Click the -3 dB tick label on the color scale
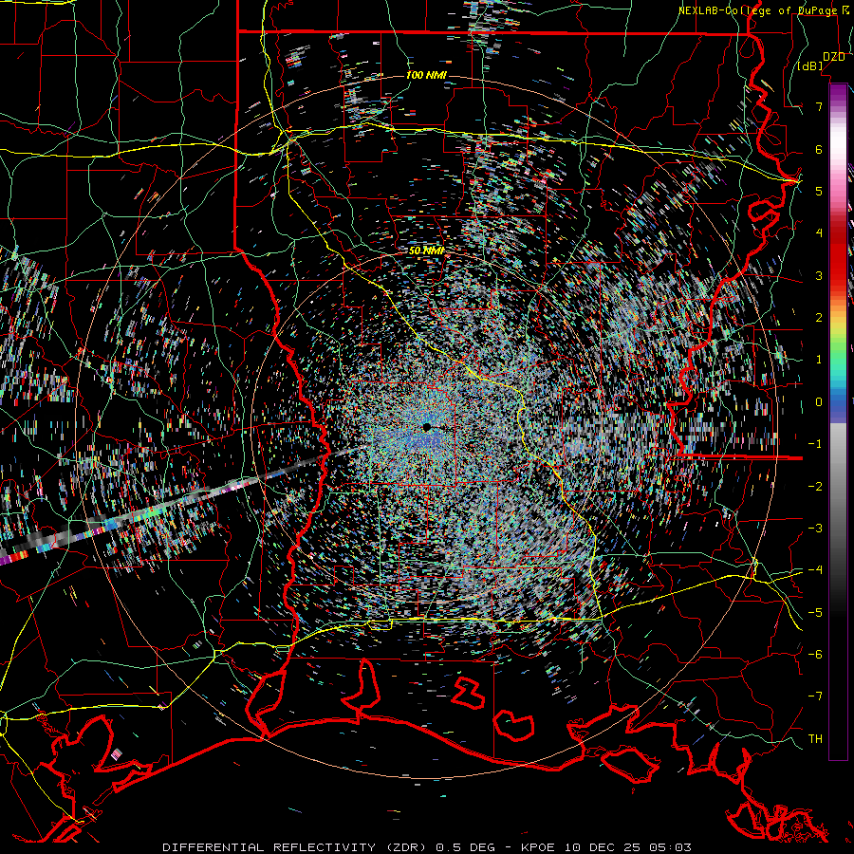This screenshot has width=854, height=854. pyautogui.click(x=815, y=529)
